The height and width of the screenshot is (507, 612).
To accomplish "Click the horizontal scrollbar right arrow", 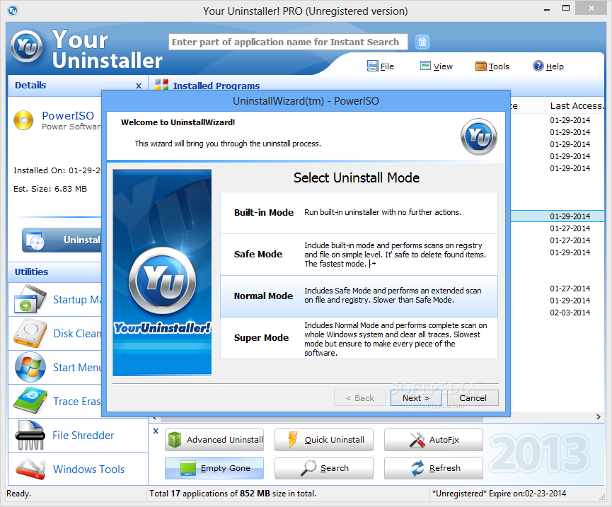I will (599, 417).
